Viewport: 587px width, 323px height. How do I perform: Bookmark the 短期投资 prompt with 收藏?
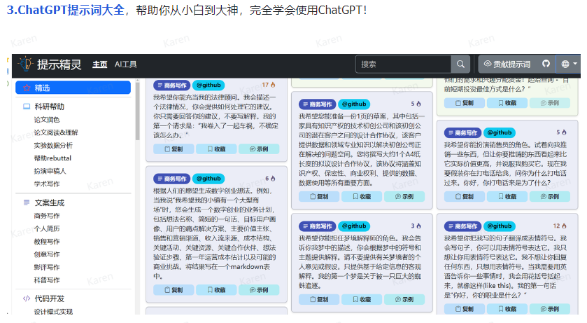click(507, 103)
